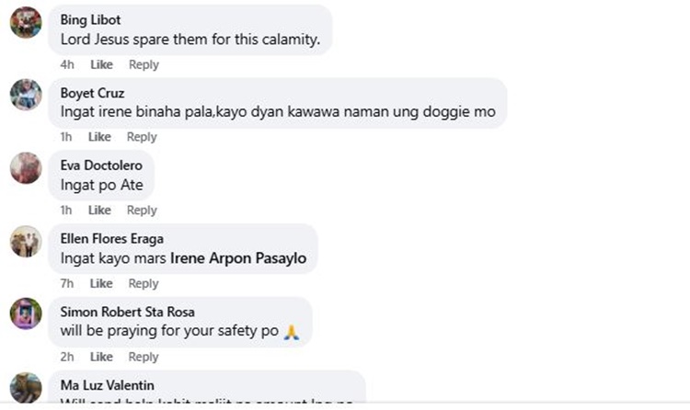Like Eva Doctolero's comment

(x=99, y=211)
